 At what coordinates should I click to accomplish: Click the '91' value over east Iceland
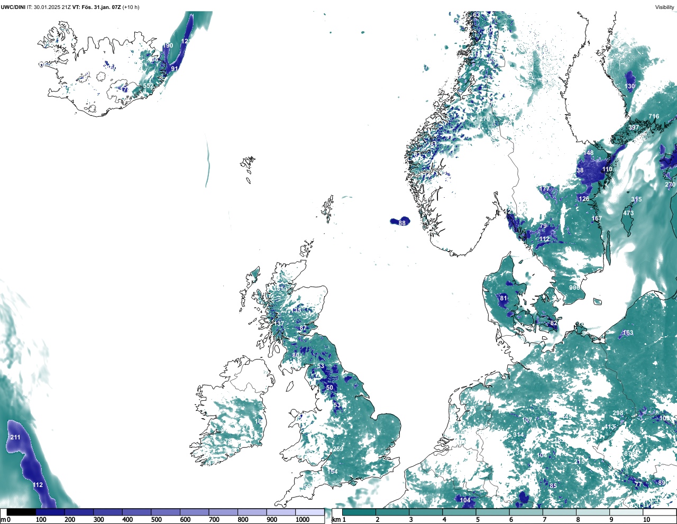[x=175, y=69]
